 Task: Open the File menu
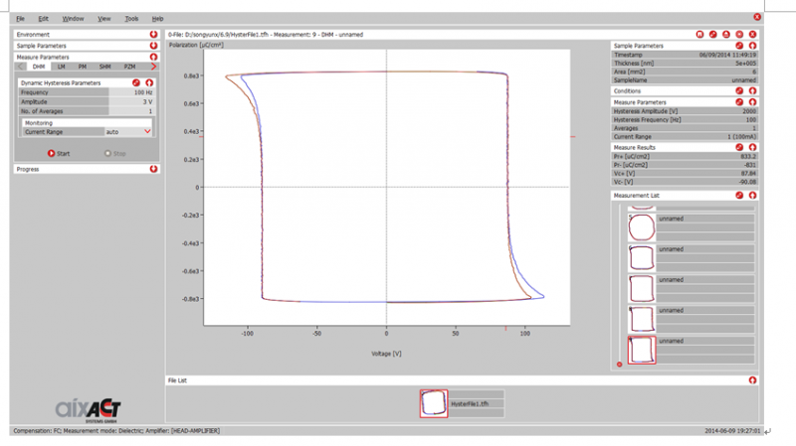(20, 19)
